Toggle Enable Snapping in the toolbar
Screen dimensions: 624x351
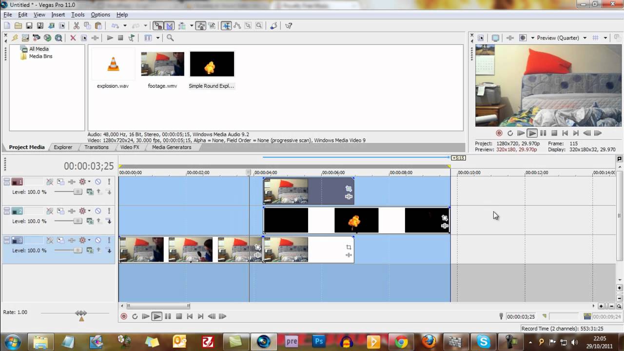coord(158,26)
